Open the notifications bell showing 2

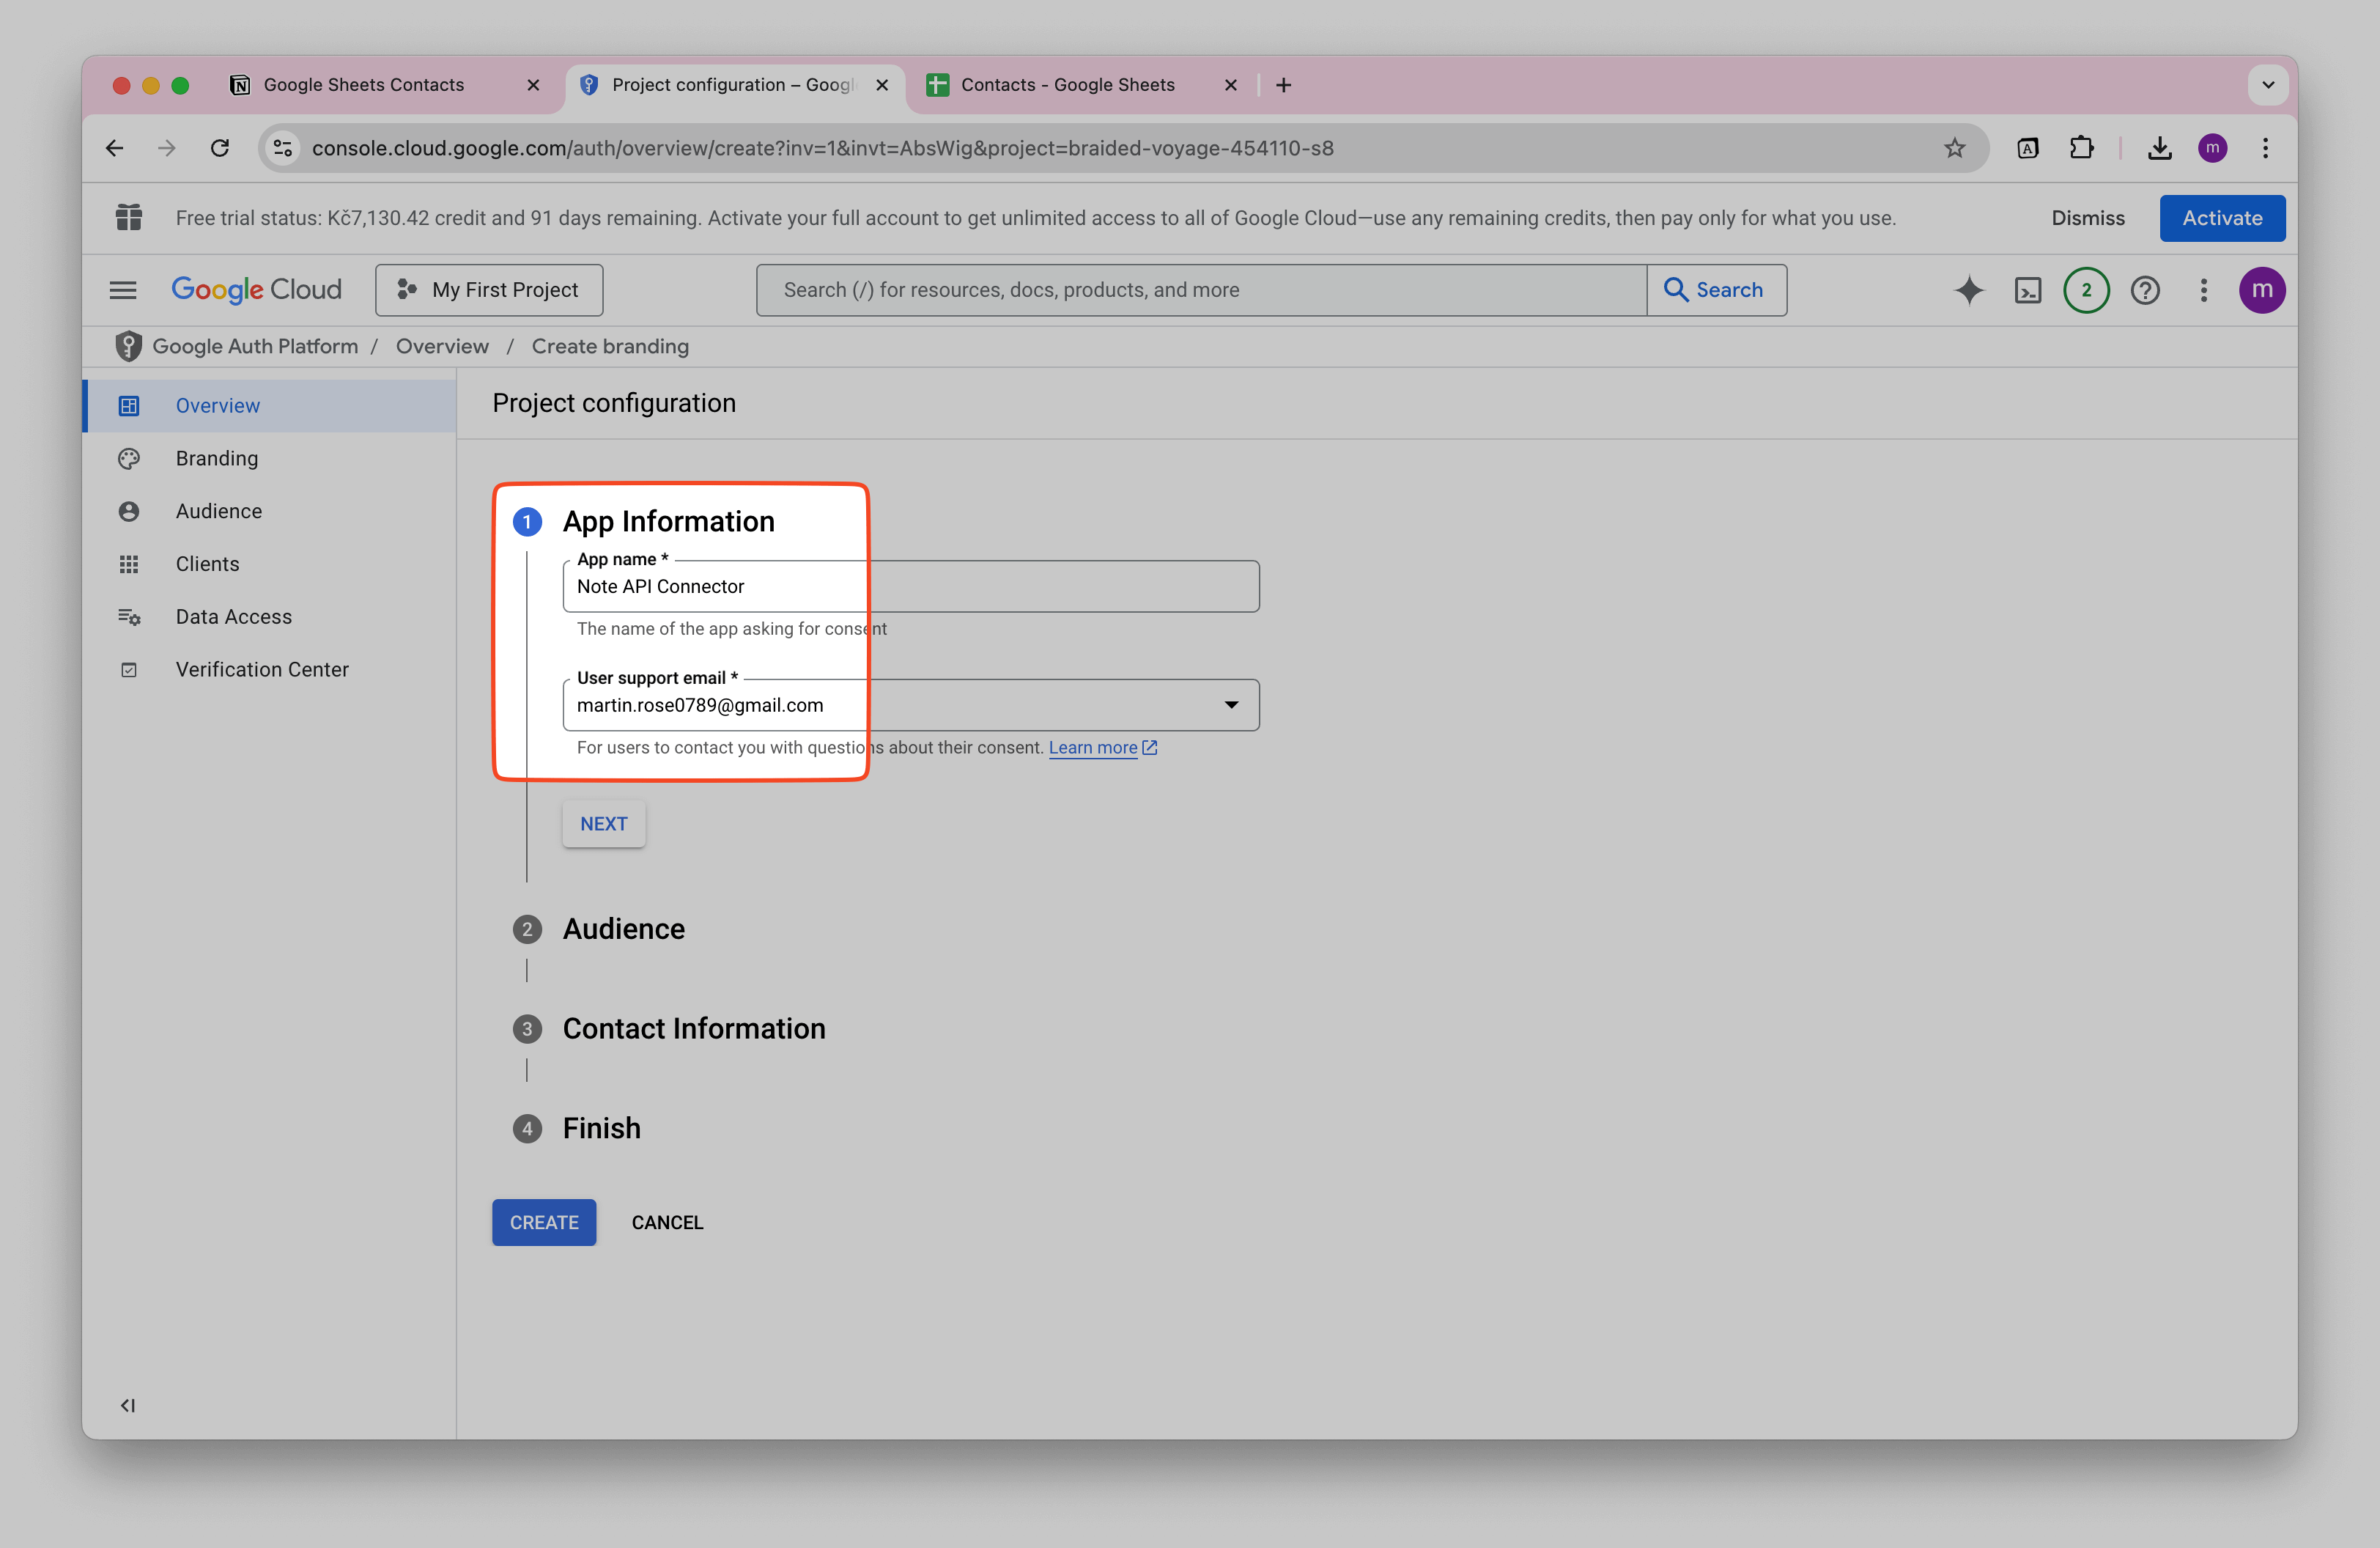coord(2086,290)
